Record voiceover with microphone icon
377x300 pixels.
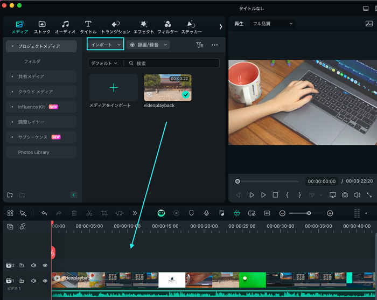(206, 213)
